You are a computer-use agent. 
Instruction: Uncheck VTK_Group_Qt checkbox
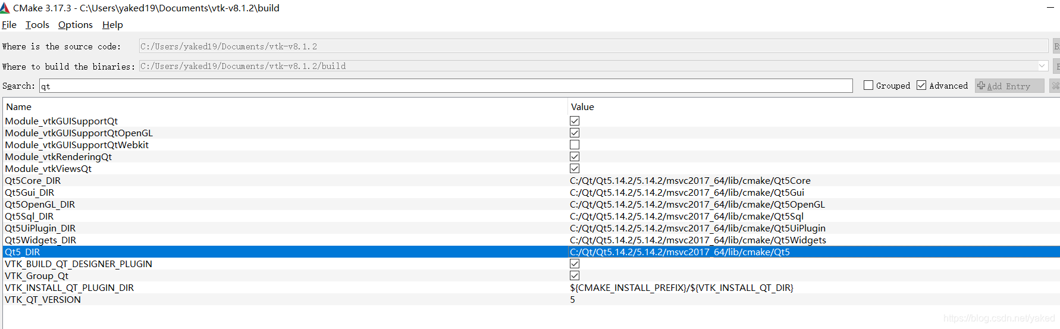pyautogui.click(x=575, y=276)
